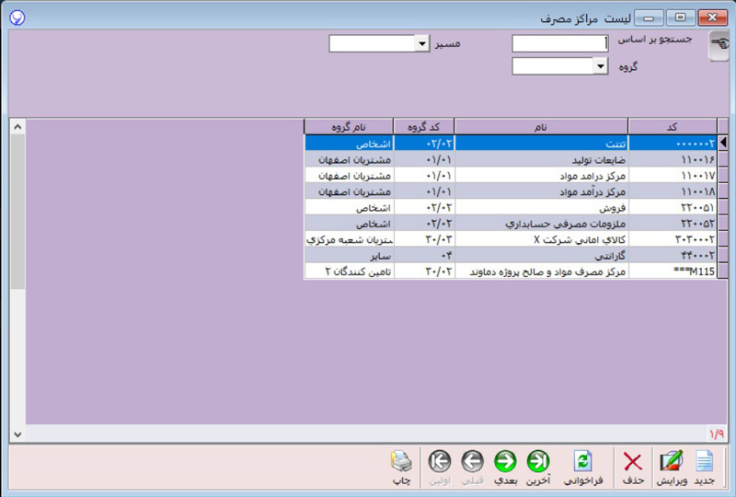Go to next record with بعدی icon
Image resolution: width=736 pixels, height=497 pixels.
tap(505, 463)
